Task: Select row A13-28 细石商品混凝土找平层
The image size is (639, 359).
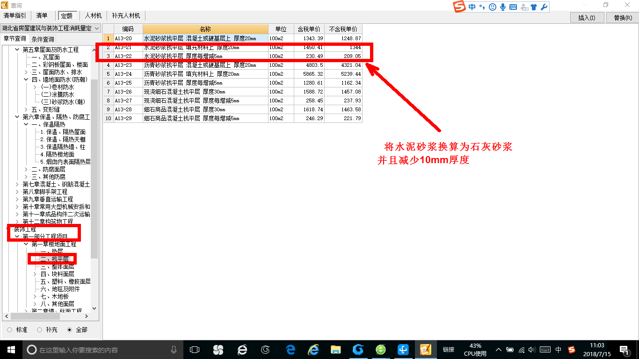Action: click(x=232, y=109)
